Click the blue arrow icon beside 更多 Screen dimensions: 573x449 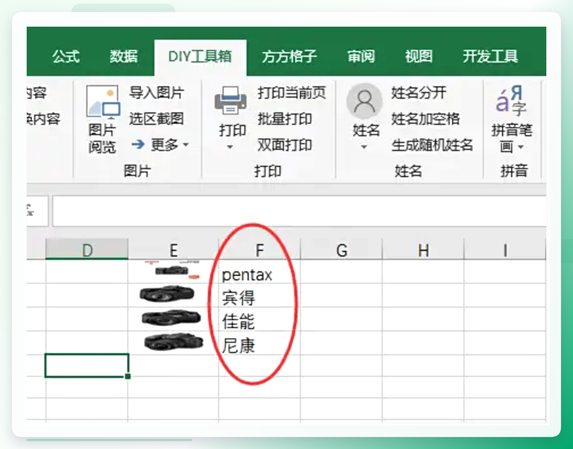138,144
